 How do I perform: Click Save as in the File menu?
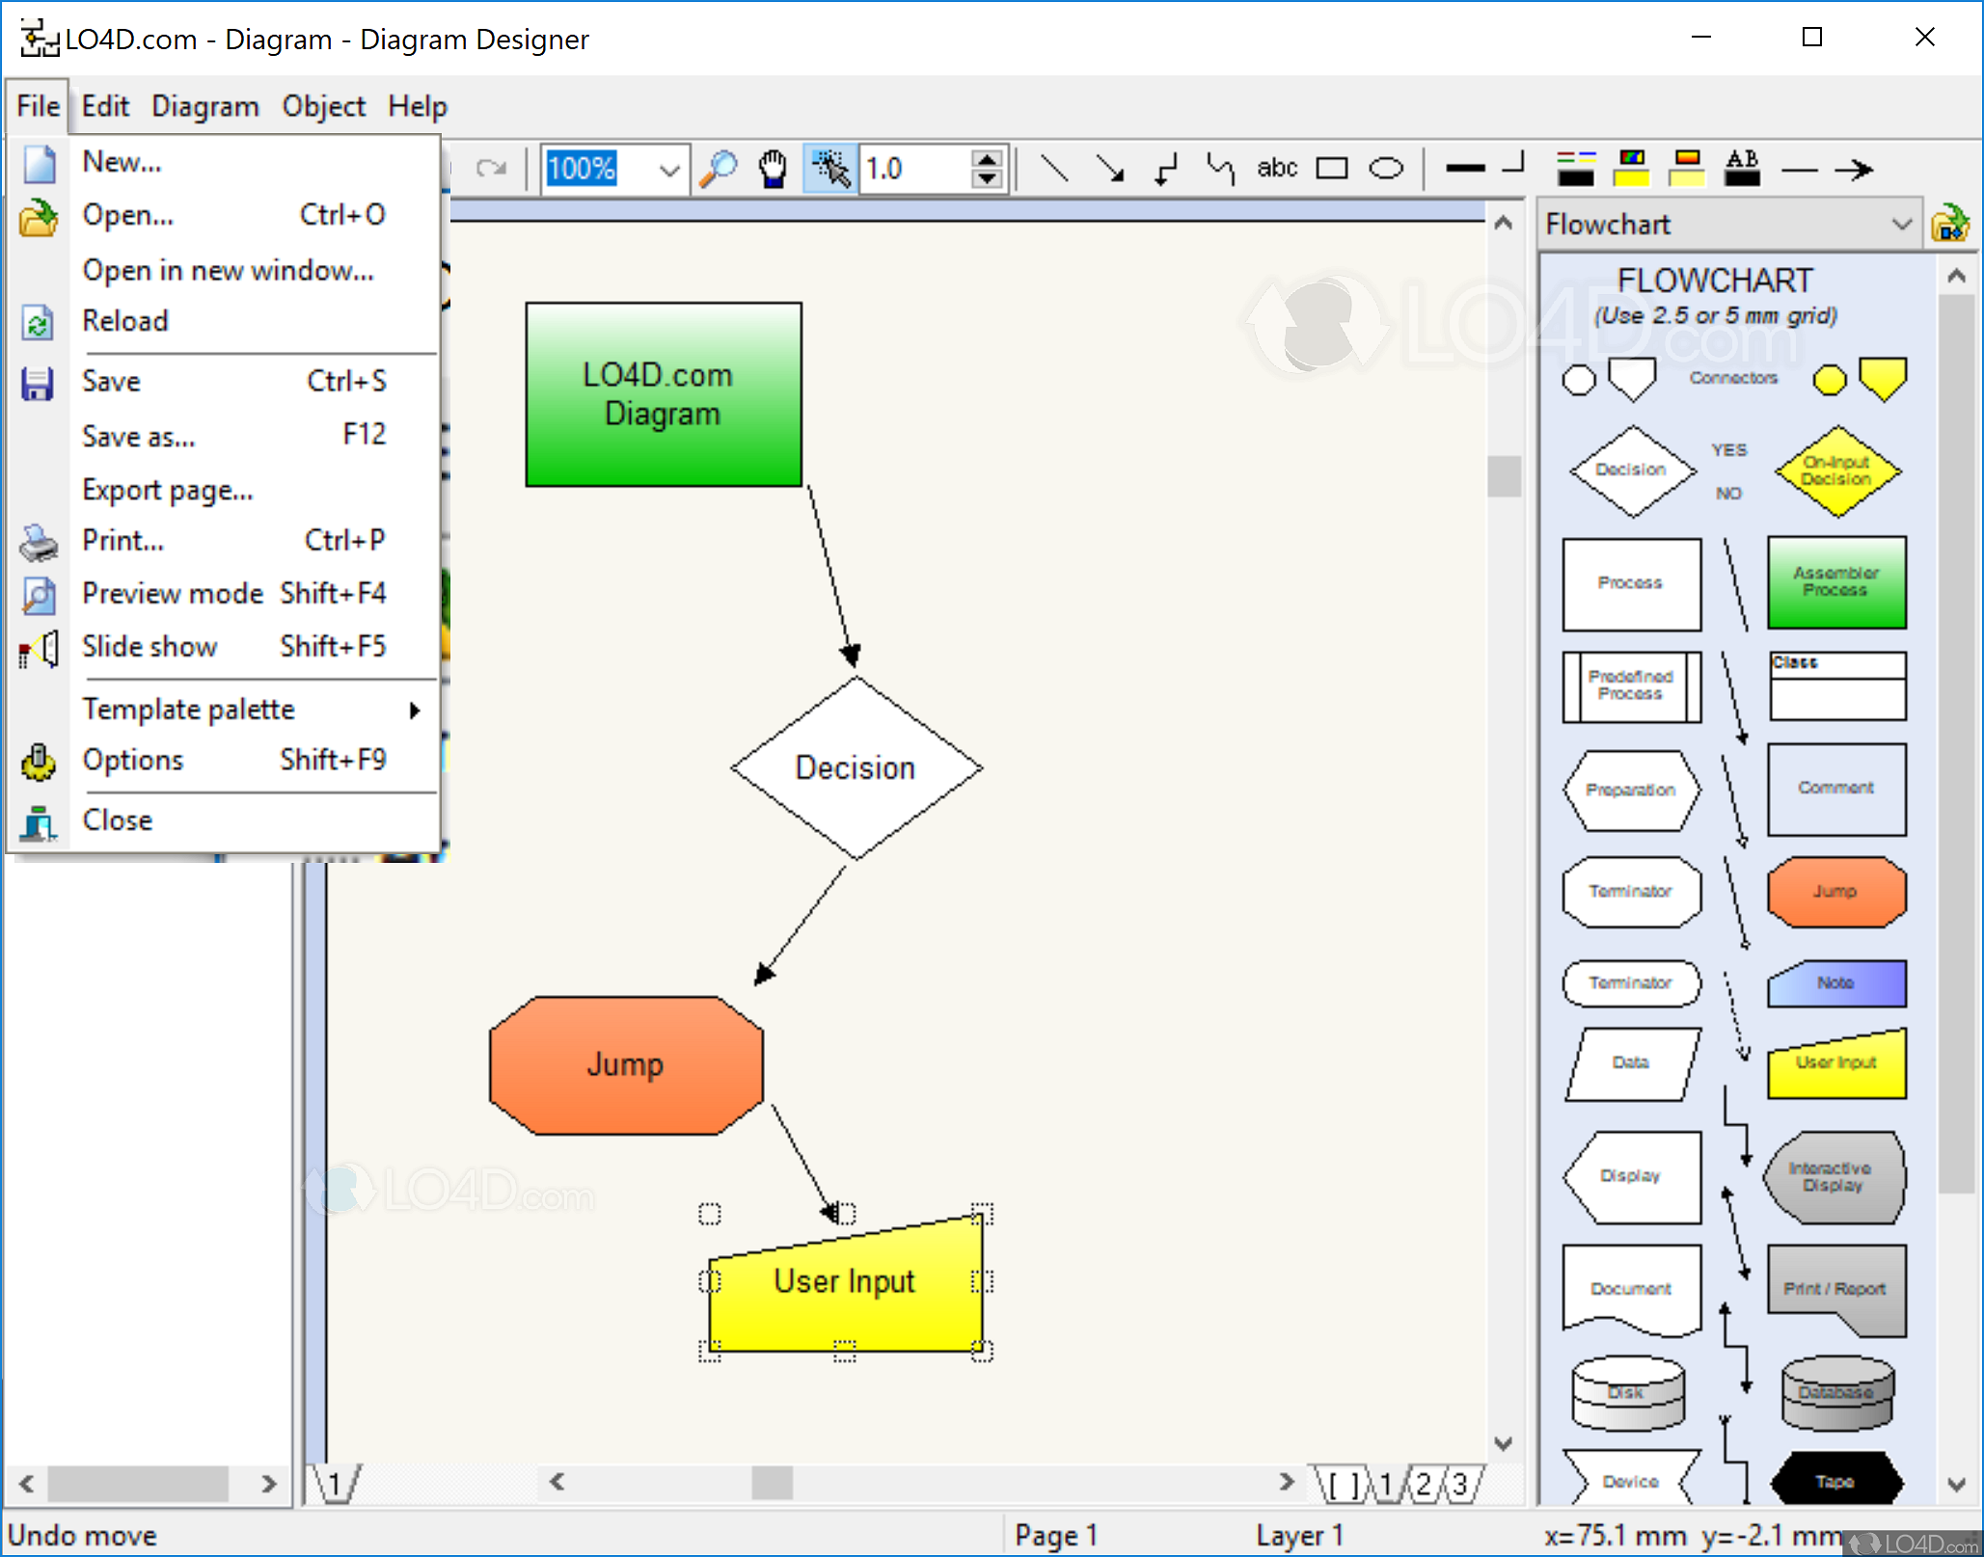[x=139, y=437]
